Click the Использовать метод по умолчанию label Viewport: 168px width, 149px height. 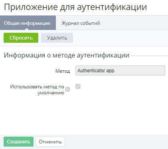coord(37,89)
